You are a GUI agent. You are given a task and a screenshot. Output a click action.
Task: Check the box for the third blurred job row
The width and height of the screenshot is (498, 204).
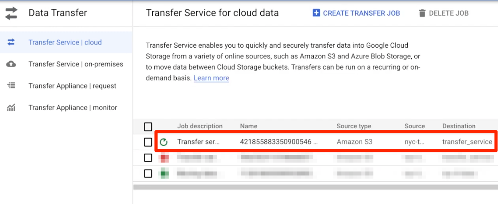coord(148,174)
